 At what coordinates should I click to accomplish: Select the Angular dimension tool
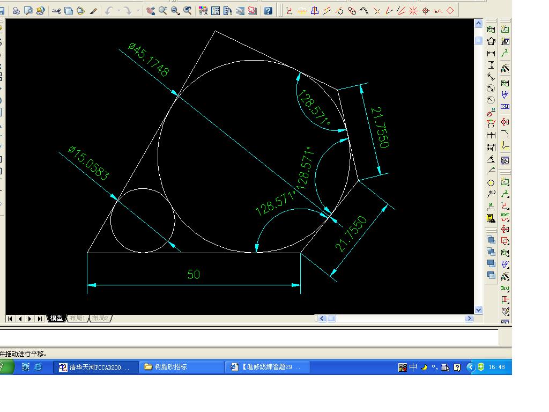pyautogui.click(x=491, y=159)
